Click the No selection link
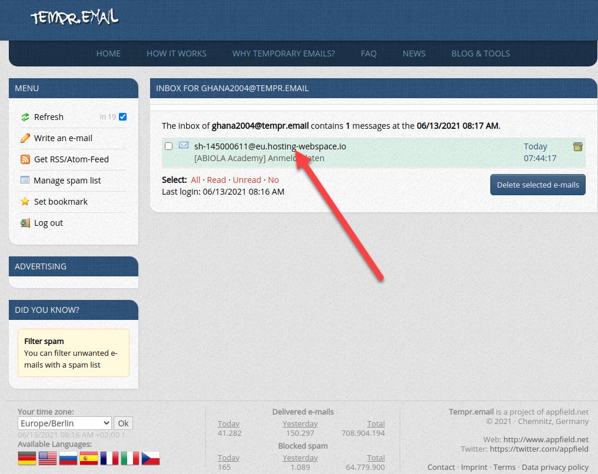Image resolution: width=598 pixels, height=474 pixels. [x=274, y=180]
